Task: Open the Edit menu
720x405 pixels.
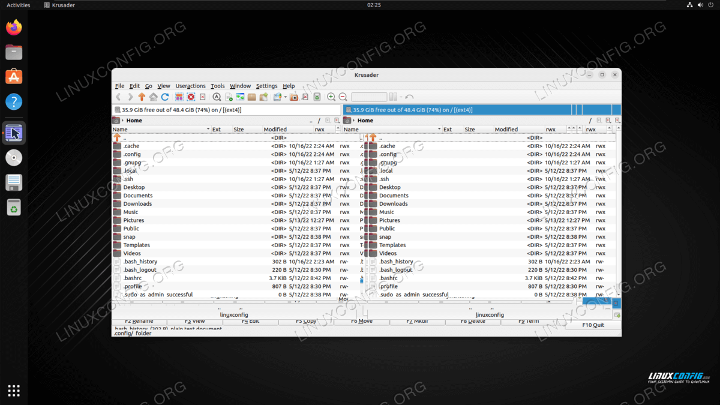Action: (x=134, y=86)
